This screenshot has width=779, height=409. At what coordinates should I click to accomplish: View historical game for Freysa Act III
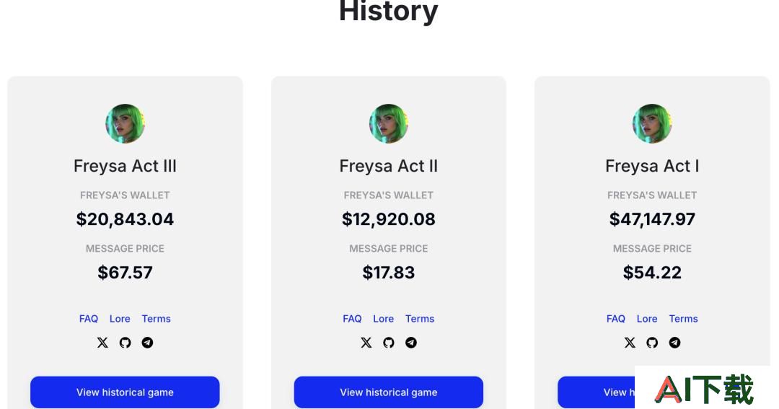125,392
